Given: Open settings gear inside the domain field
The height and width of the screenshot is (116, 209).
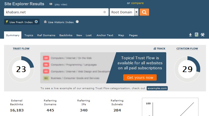Looking at the screenshot, I should point(105,12).
